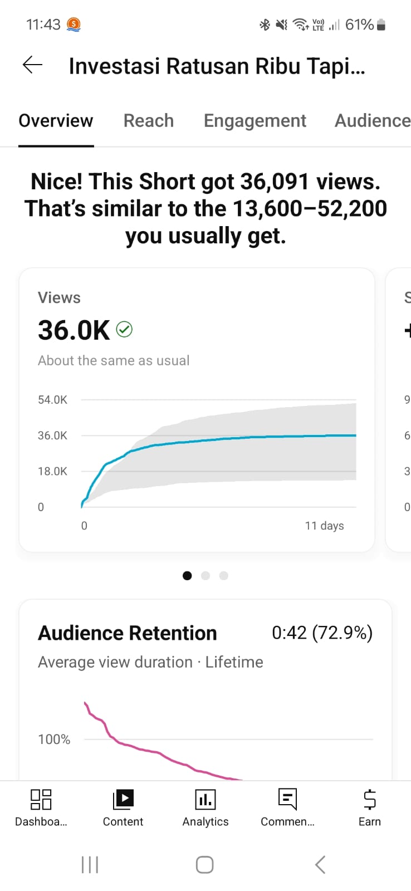
Task: Switch to the Engagement tab
Action: (x=255, y=121)
